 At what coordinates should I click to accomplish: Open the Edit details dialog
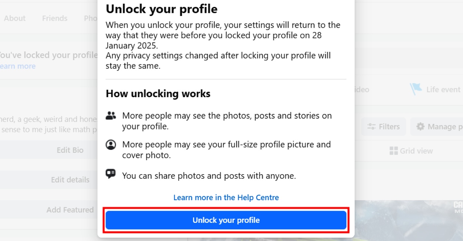tap(70, 179)
